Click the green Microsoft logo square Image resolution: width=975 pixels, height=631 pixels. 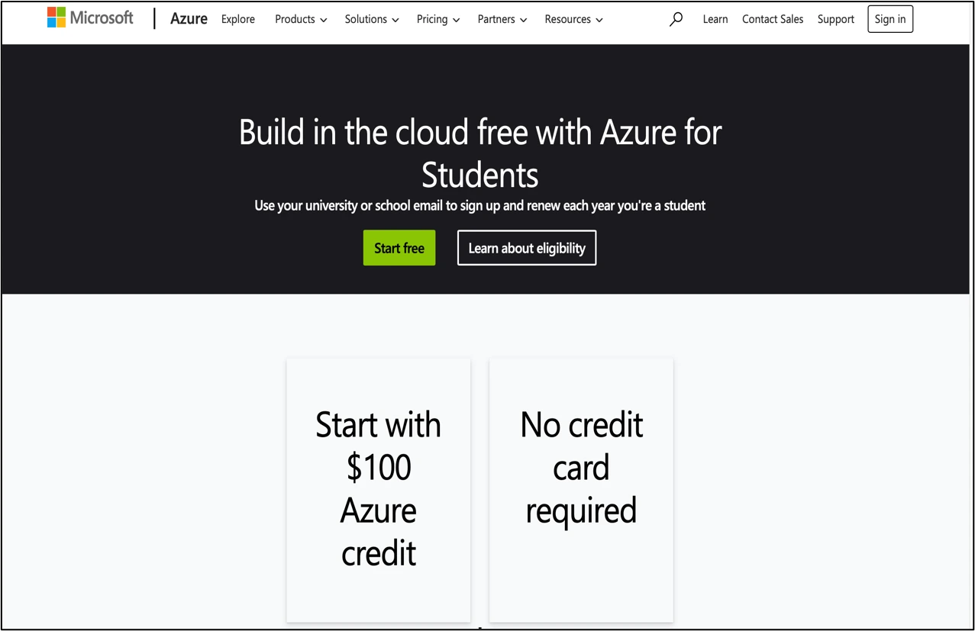pos(61,13)
